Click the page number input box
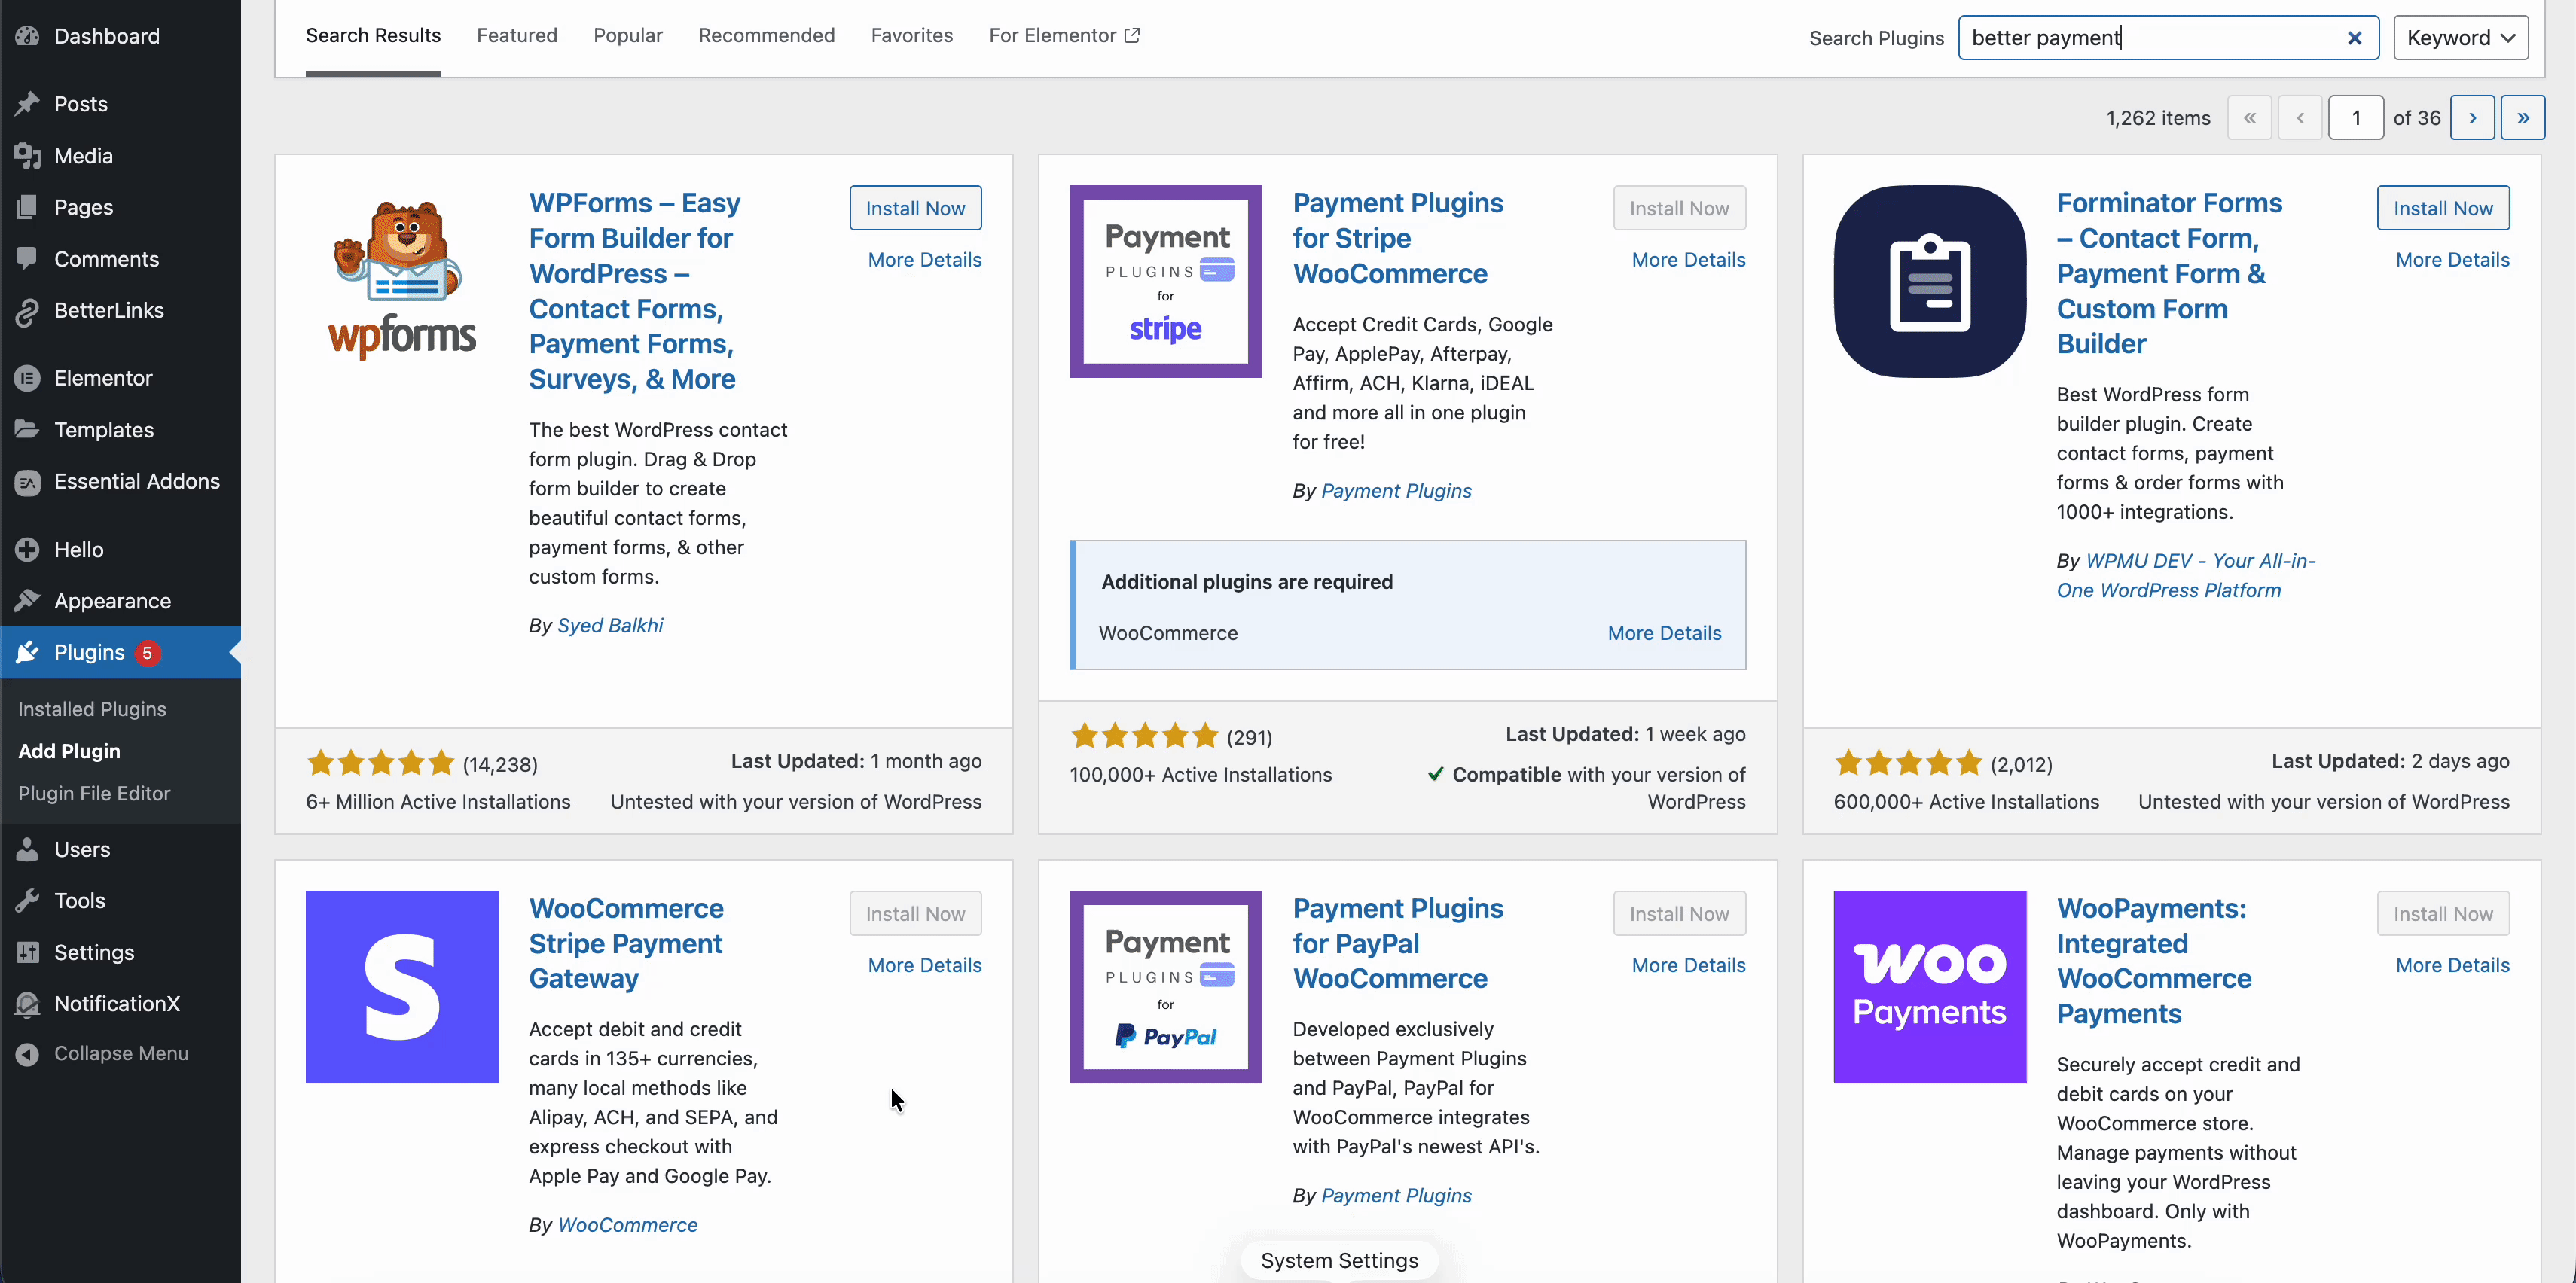Viewport: 2576px width, 1283px height. point(2357,117)
